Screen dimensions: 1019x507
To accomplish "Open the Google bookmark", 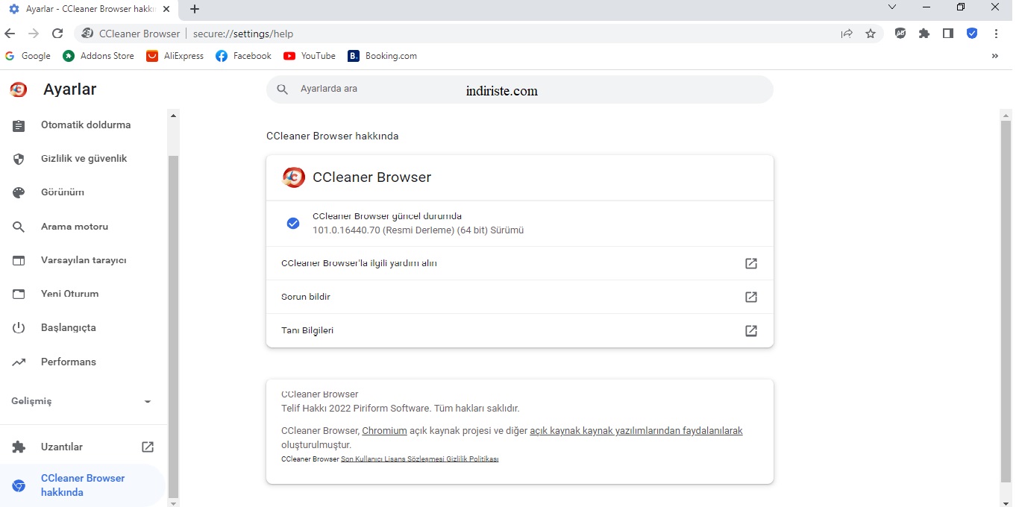I will coord(28,56).
